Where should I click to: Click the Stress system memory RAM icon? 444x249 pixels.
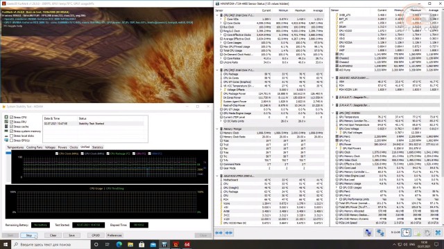click(x=6, y=131)
